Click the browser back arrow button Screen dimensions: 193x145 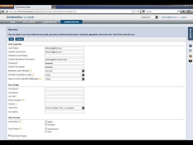coord(3,11)
